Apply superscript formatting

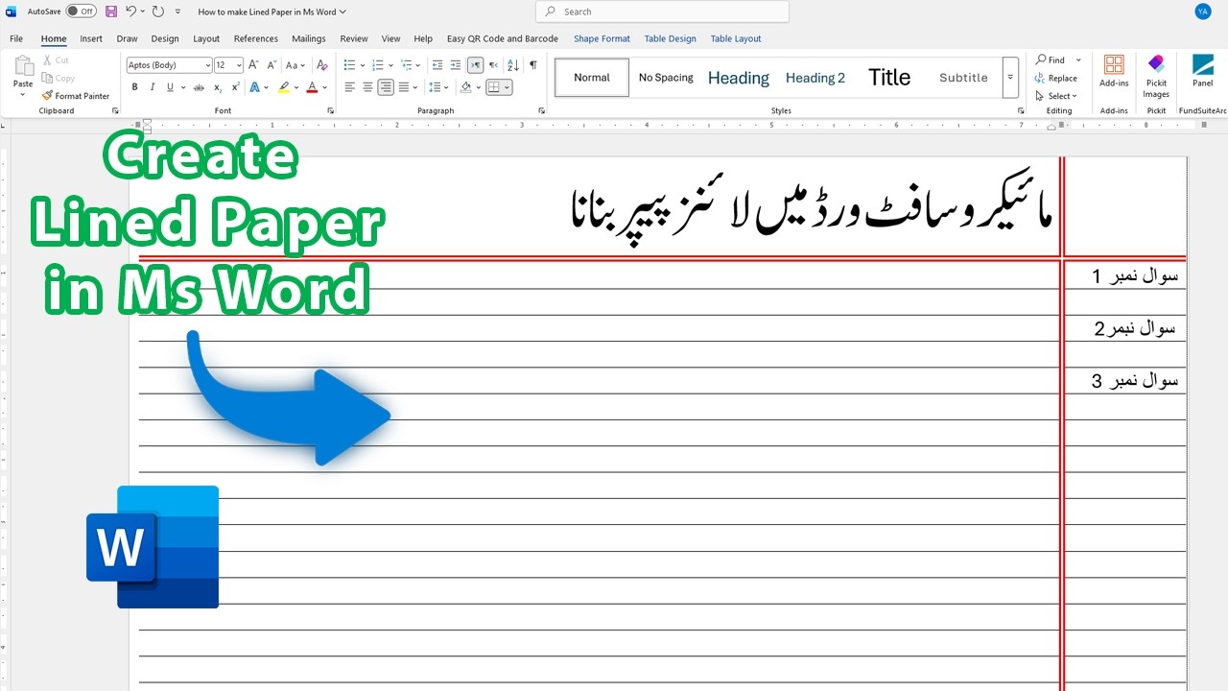click(x=236, y=87)
